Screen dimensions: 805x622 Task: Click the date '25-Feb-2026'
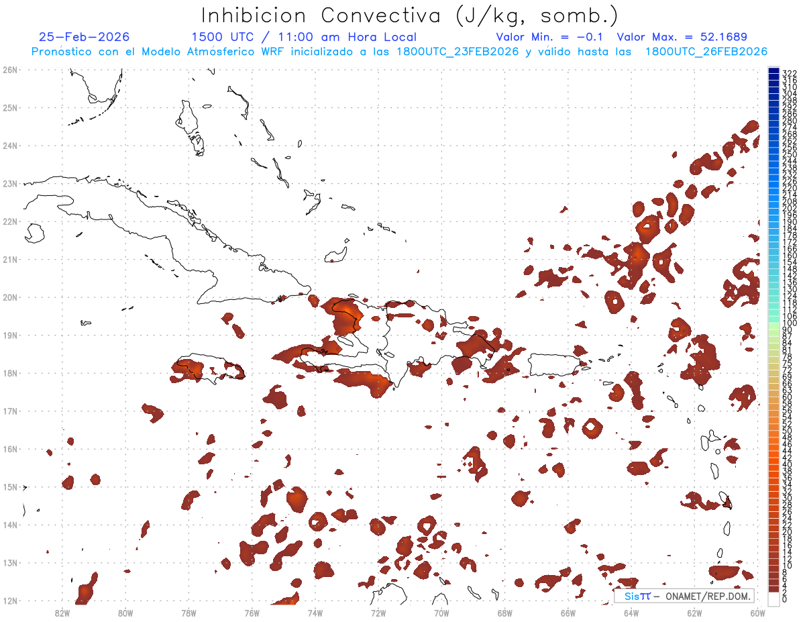(85, 37)
